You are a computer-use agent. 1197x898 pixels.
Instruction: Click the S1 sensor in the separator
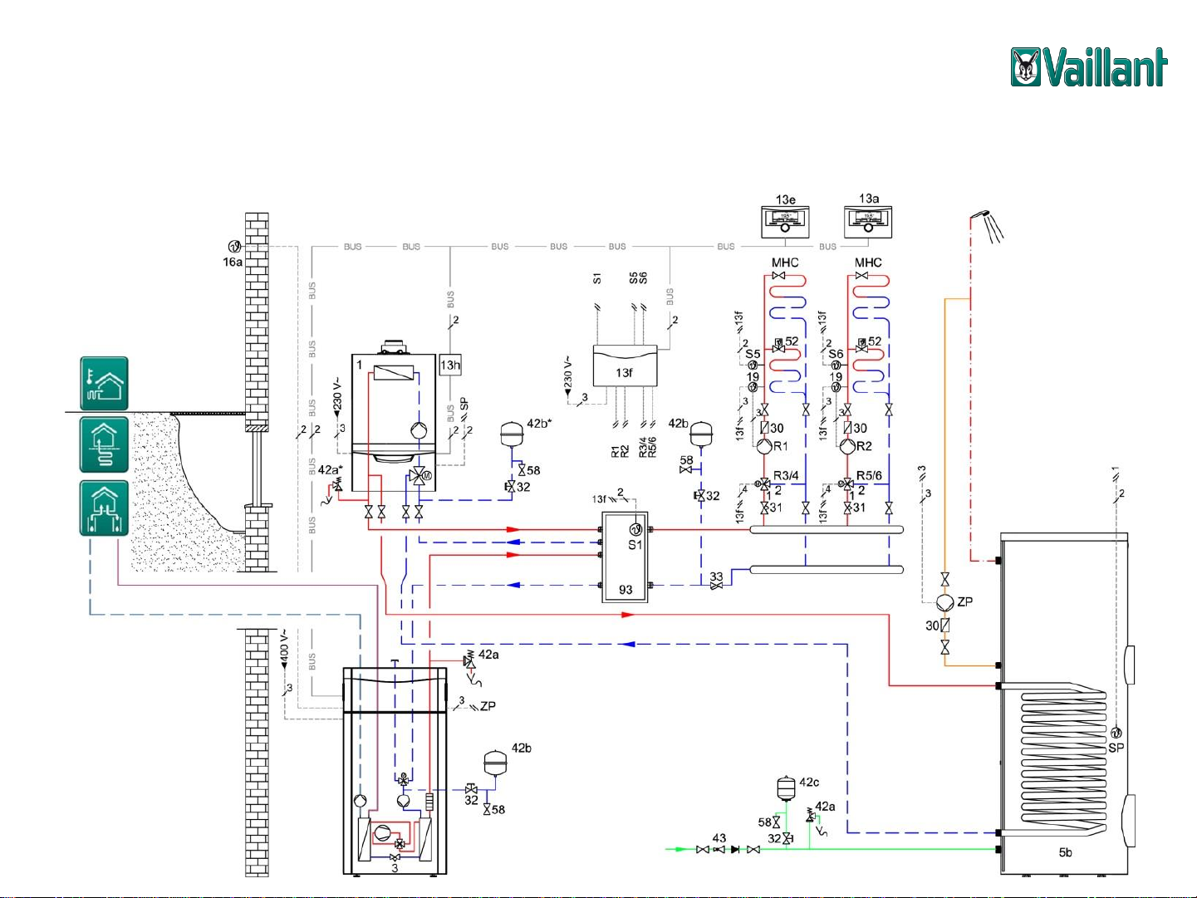[635, 530]
